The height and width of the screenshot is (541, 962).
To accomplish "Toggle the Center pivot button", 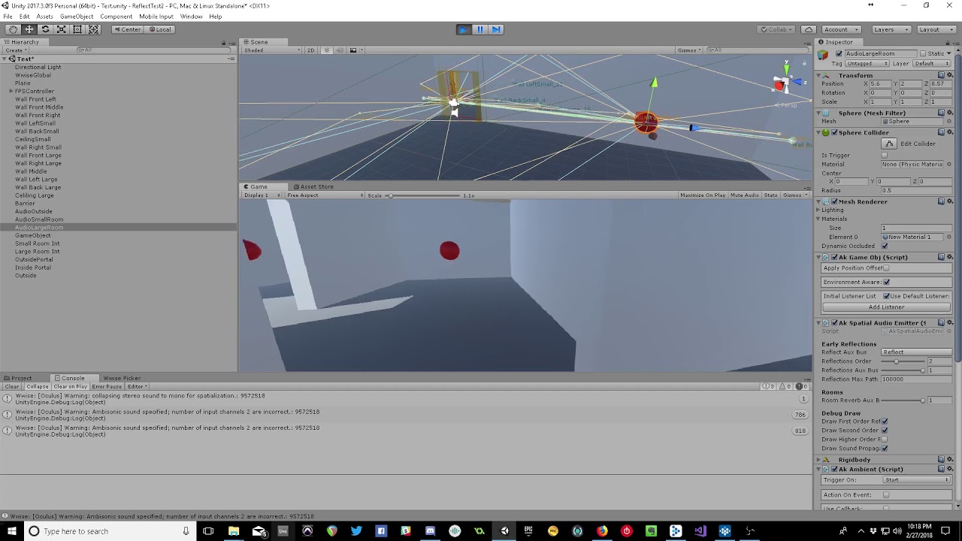I will [x=127, y=29].
